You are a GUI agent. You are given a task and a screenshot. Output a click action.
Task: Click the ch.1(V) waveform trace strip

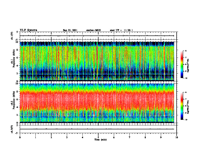coord(98,36)
